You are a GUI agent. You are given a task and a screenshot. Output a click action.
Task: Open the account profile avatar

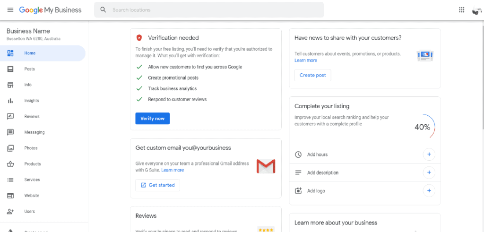tap(477, 10)
